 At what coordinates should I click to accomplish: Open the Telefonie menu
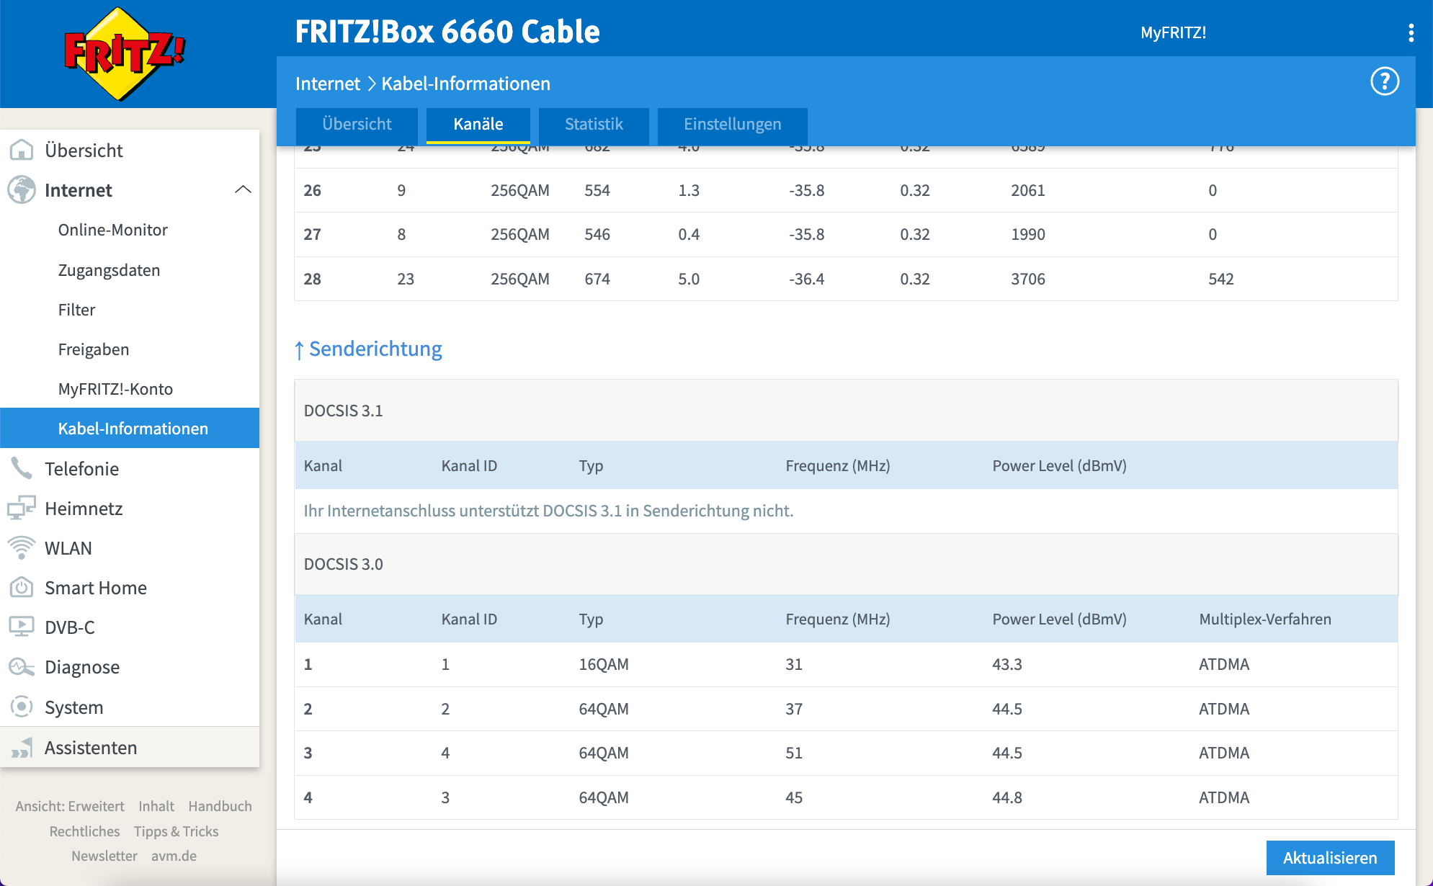coord(81,468)
